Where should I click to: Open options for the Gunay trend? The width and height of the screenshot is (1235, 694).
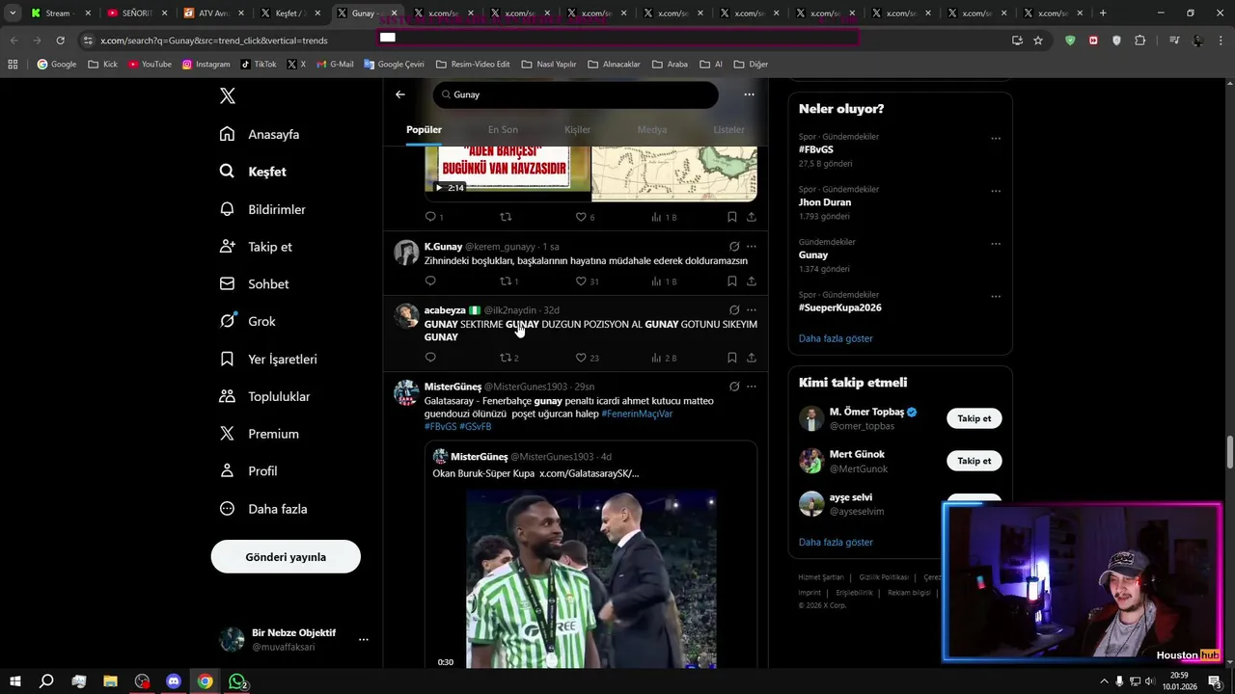[x=996, y=244]
